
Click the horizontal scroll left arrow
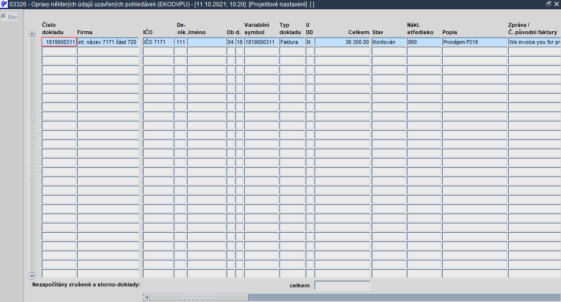click(x=146, y=297)
